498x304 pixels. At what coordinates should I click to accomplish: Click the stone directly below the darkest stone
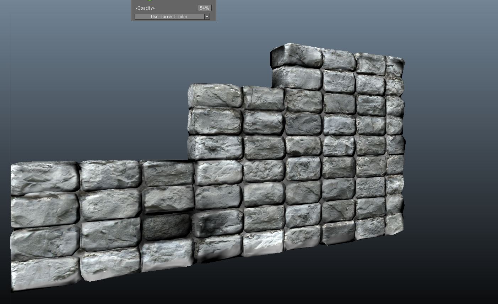(168, 253)
